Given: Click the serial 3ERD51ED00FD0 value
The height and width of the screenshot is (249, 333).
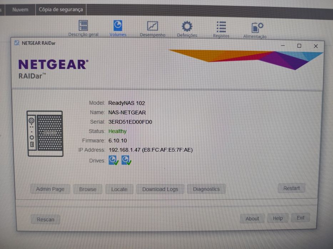Looking at the screenshot, I should click(x=130, y=122).
